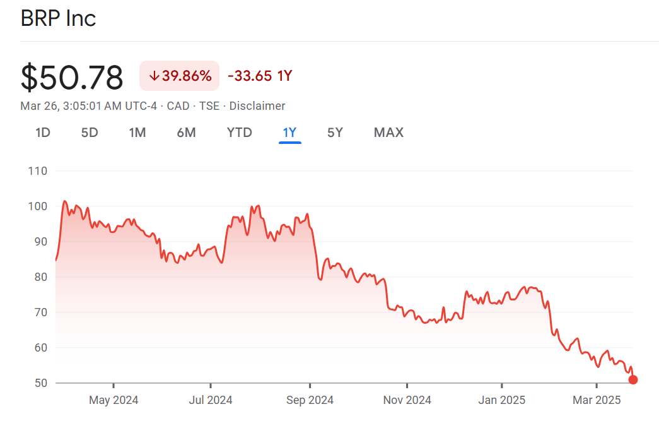Viewport: 659px width, 421px height.
Task: Click the $50.78 stock price
Action: (72, 78)
